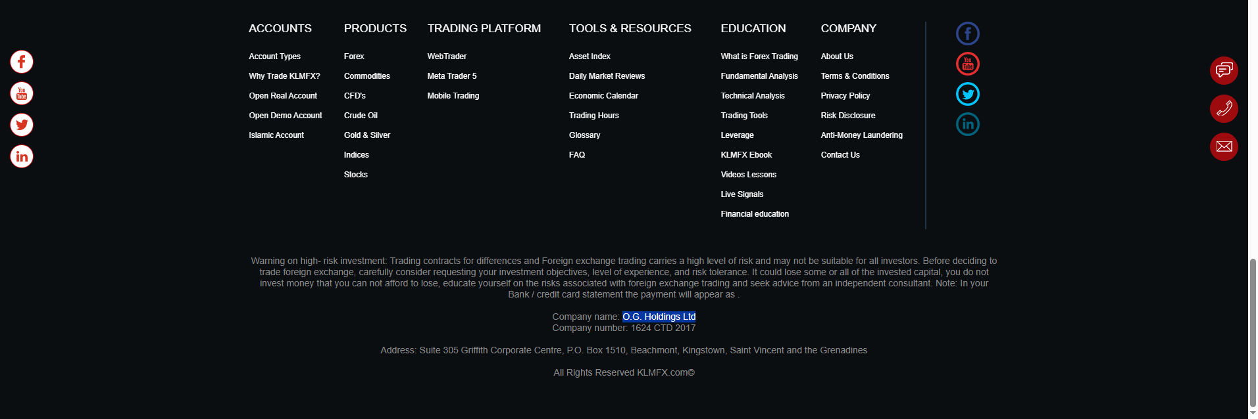Click All Rights Reserved KLMFX.com text
The width and height of the screenshot is (1258, 419).
click(x=624, y=372)
